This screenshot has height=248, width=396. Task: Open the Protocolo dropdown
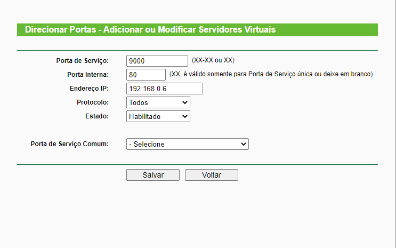click(x=158, y=102)
